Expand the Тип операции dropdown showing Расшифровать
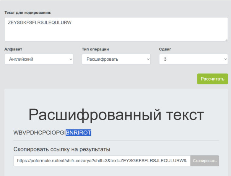Screen dimensions: 231x176 (x=116, y=59)
